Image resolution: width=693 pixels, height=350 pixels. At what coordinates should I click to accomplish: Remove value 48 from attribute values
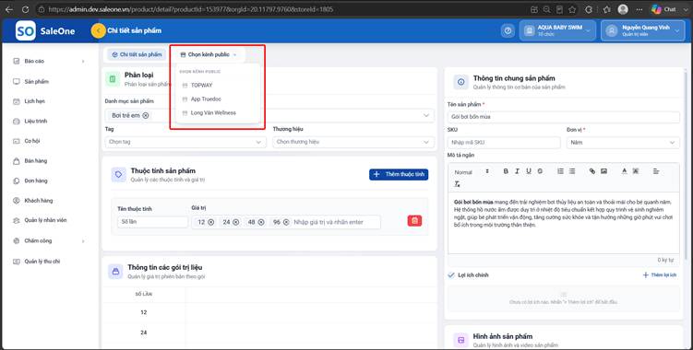click(x=261, y=222)
